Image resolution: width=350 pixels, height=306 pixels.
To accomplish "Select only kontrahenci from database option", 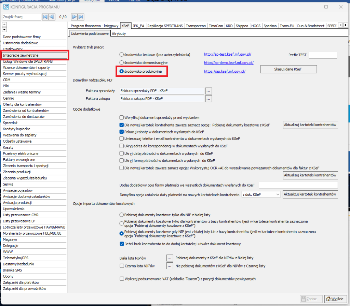I will click(121, 223).
